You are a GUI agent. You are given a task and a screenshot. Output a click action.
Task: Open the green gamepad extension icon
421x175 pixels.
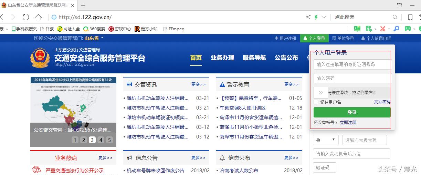(x=408, y=29)
